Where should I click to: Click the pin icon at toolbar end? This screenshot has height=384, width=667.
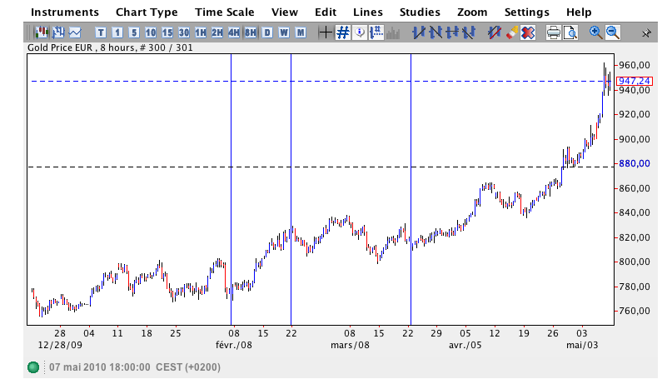(x=647, y=32)
